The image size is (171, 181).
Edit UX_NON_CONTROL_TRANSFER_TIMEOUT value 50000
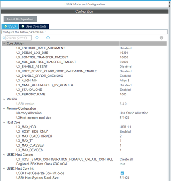click(x=124, y=62)
